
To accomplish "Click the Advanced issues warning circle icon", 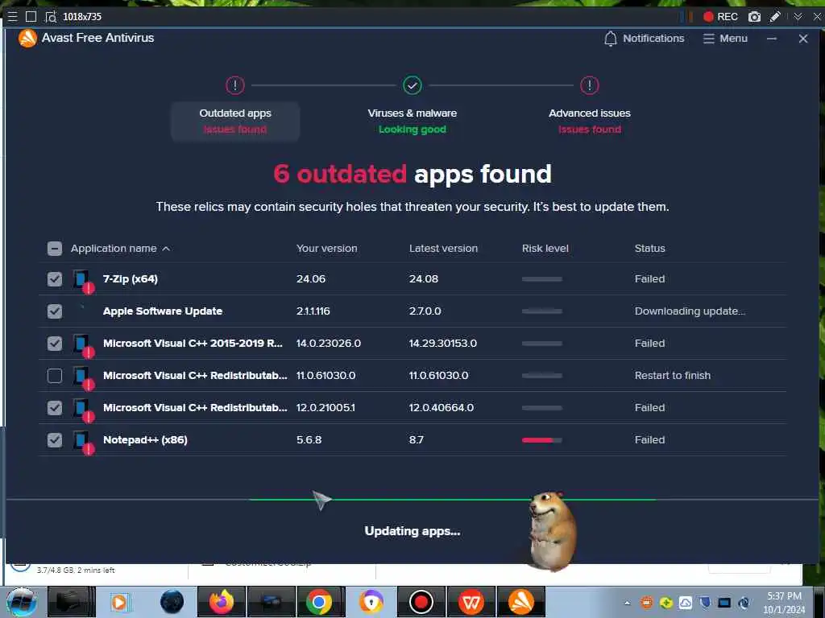I will [589, 85].
